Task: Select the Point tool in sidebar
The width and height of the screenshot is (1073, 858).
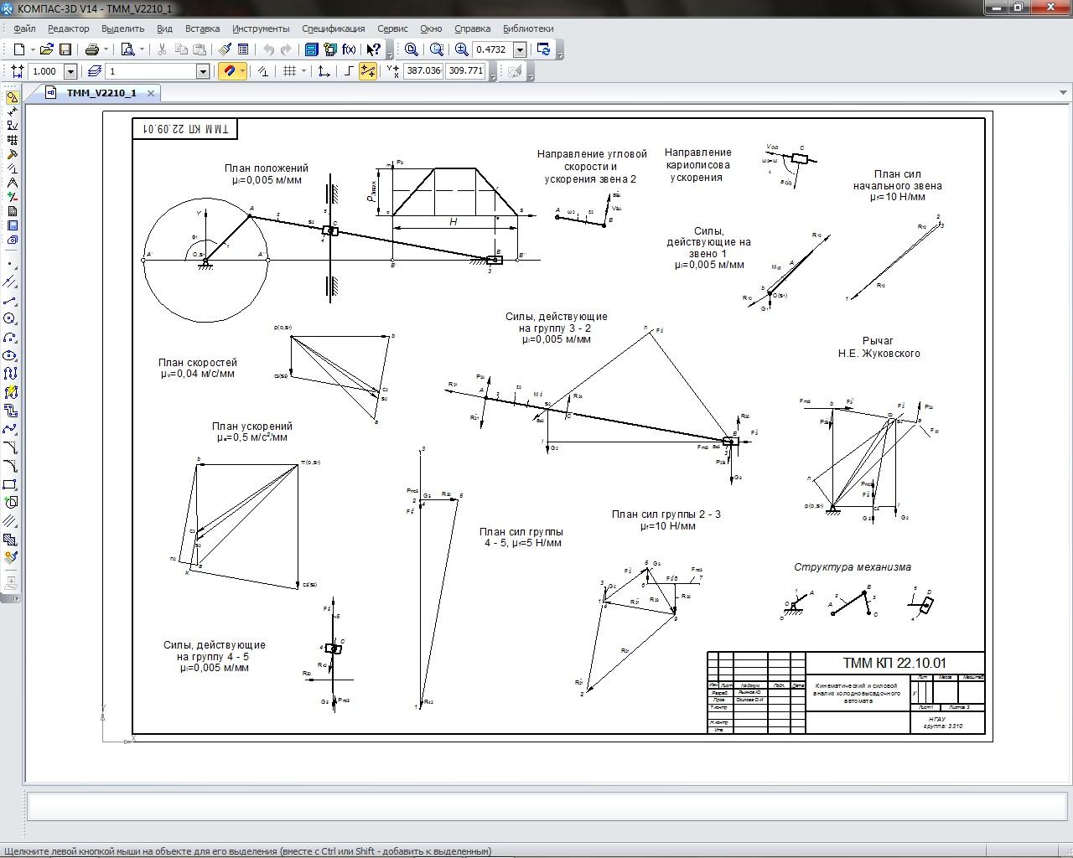Action: click(11, 264)
